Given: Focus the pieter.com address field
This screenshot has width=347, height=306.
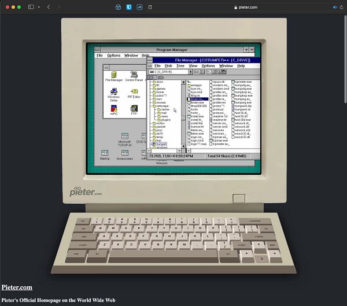Looking at the screenshot, I should [x=246, y=8].
